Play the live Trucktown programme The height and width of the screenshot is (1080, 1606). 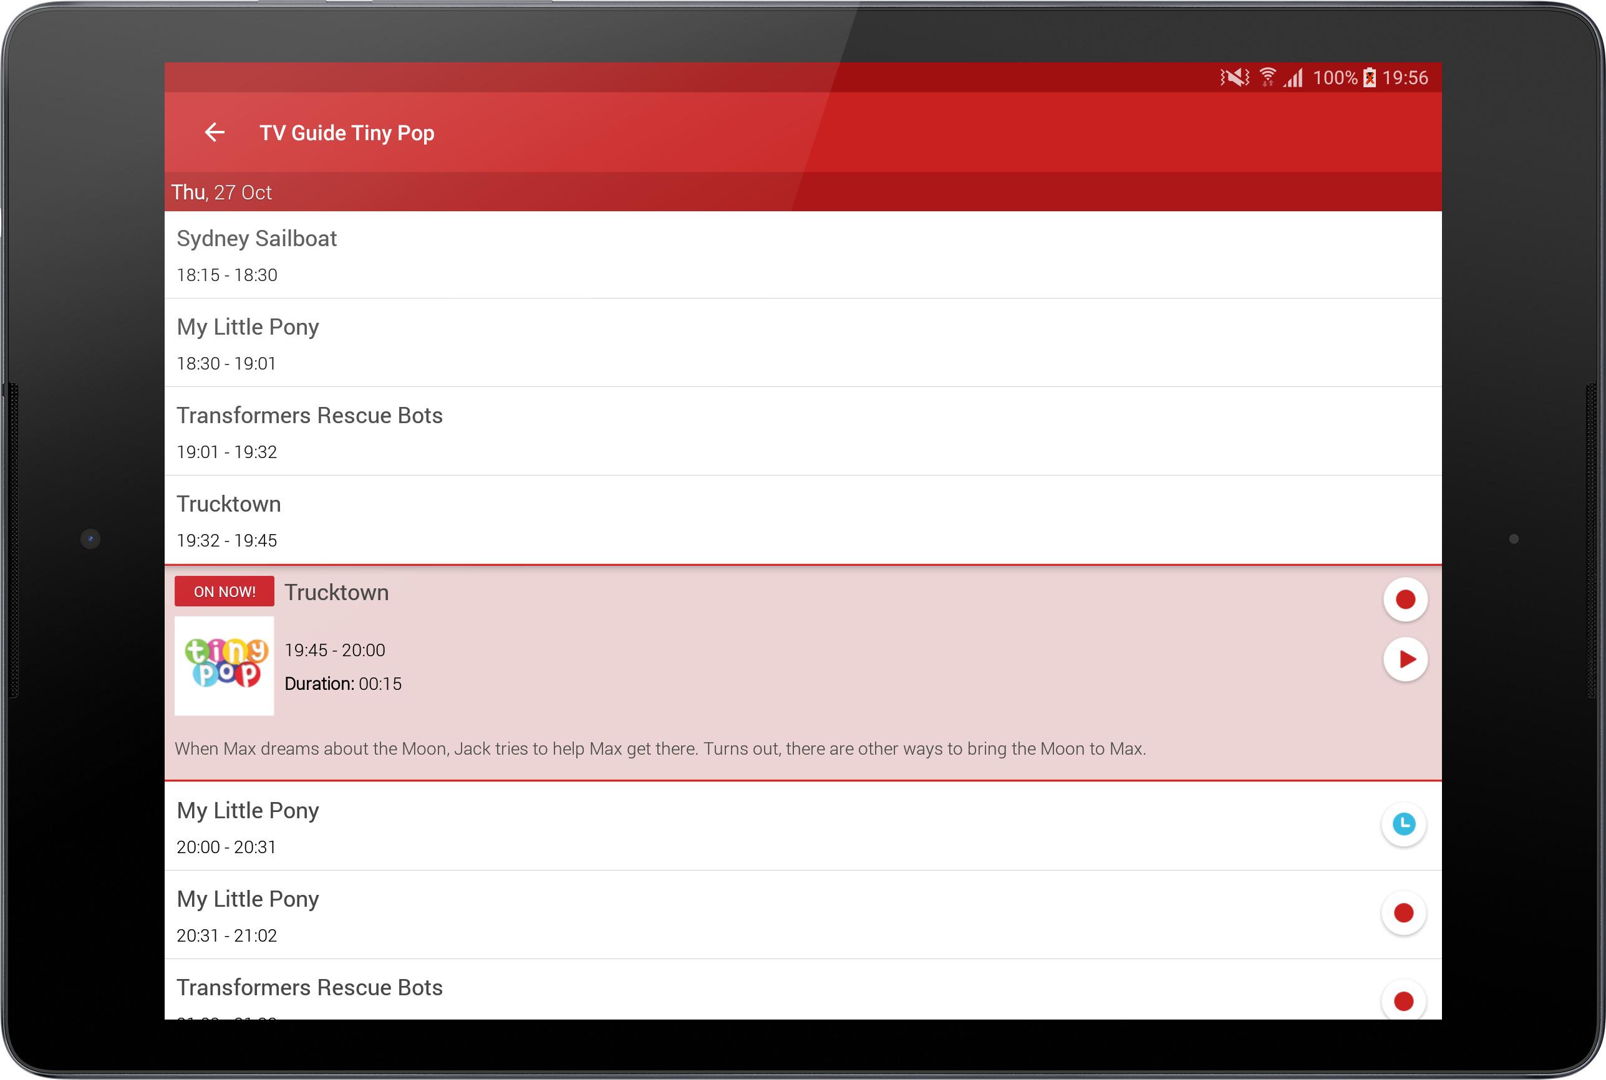pos(1405,659)
